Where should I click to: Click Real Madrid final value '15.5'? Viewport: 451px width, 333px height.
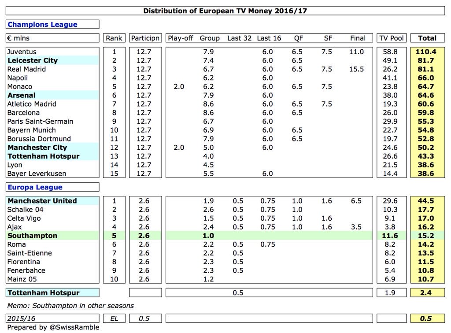click(356, 69)
